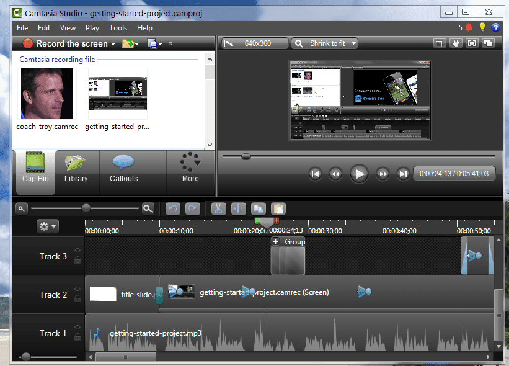Click the red selection end marker
The height and width of the screenshot is (366, 509).
pos(277,221)
